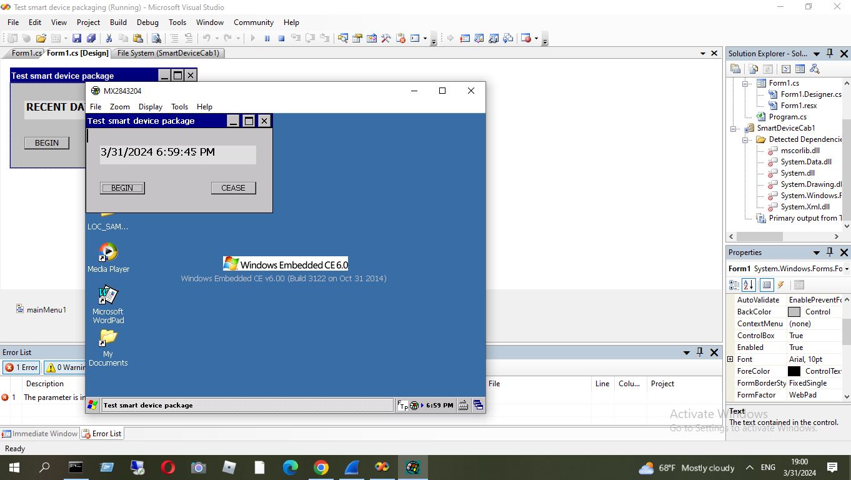
Task: Click the Windows CE Start flag icon
Action: pos(92,405)
